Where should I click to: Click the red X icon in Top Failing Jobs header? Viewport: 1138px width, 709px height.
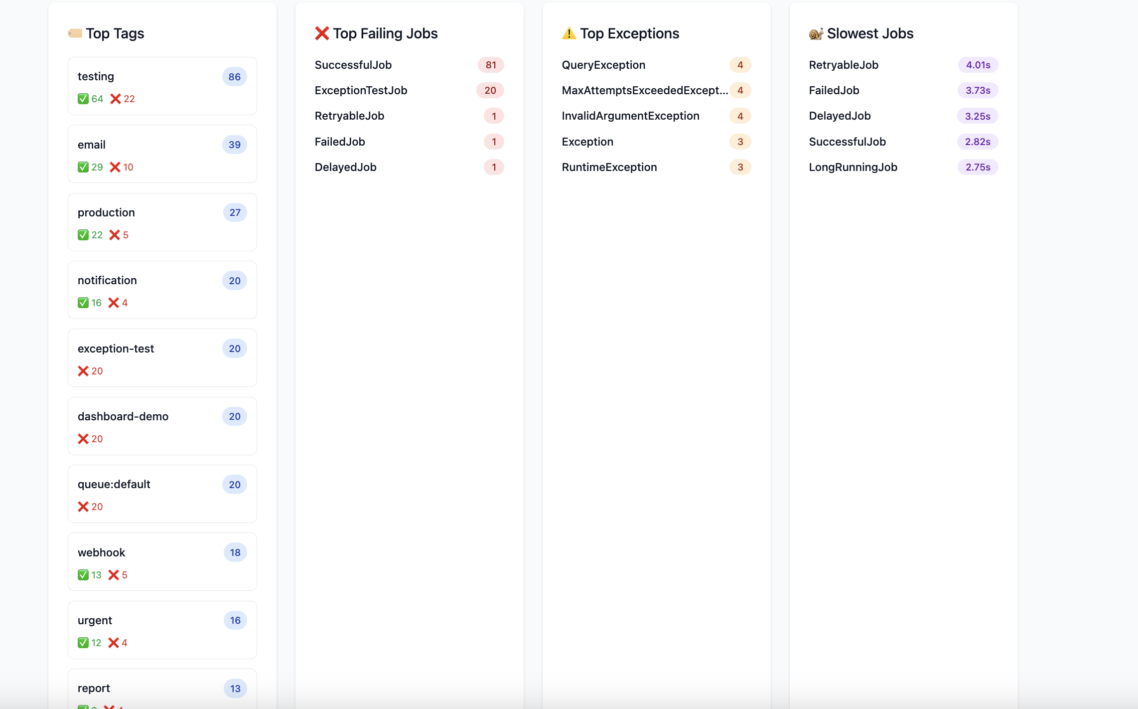[322, 33]
